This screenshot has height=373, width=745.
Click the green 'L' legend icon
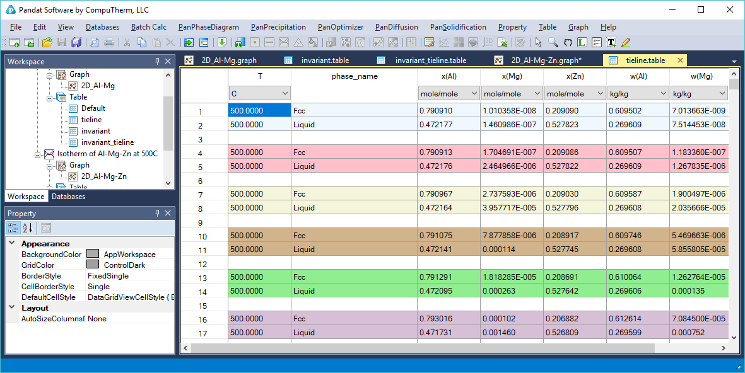tap(582, 43)
